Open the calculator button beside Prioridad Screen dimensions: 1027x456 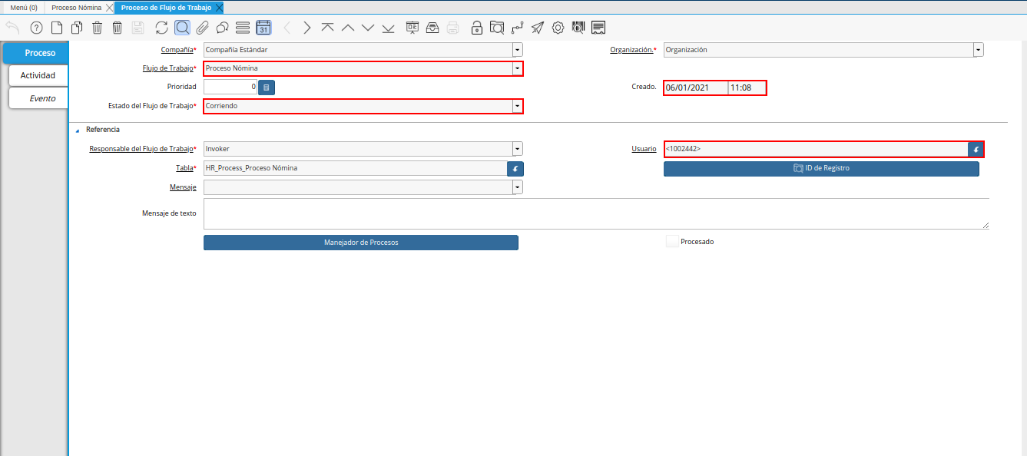click(x=267, y=88)
